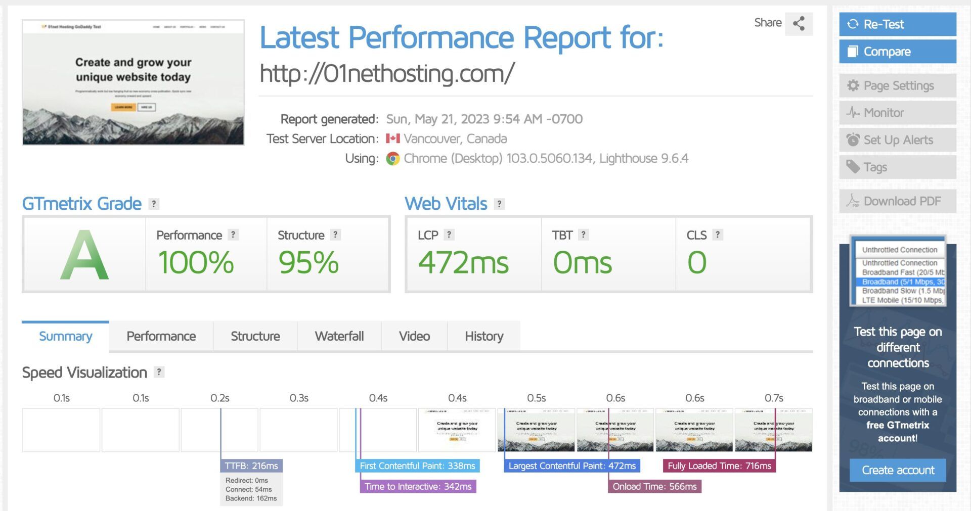Click the Download PDF label
971x511 pixels.
pyautogui.click(x=902, y=201)
